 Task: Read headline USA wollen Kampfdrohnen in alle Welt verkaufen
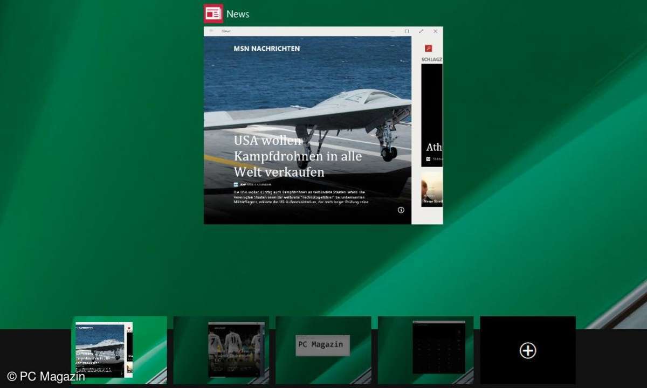(298, 156)
